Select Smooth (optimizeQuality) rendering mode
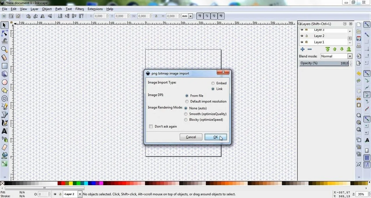Viewport: 371px width, 198px height. 186,114
